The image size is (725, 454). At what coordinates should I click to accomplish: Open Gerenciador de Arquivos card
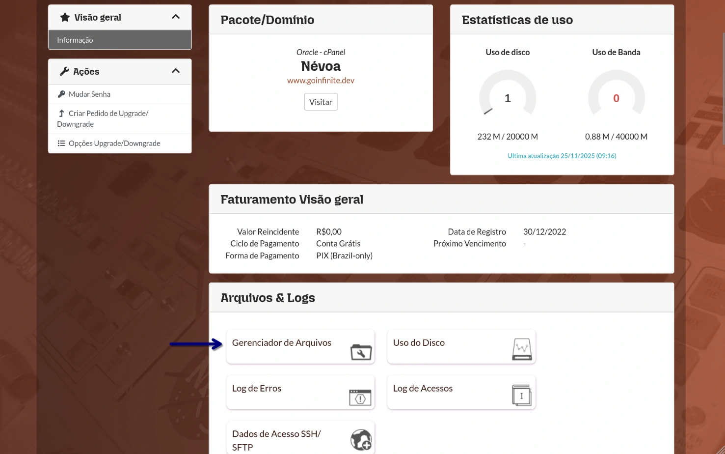282,343
